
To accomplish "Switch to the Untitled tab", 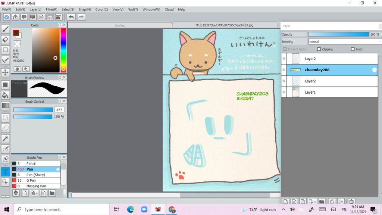I will (x=120, y=25).
